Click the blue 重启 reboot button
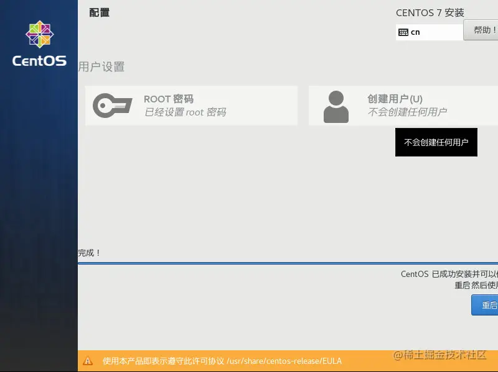498x372 pixels. tap(487, 304)
